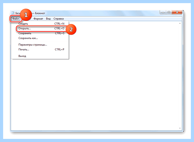Open the Формат menu
Viewport: 194px width, 142px height.
38,19
